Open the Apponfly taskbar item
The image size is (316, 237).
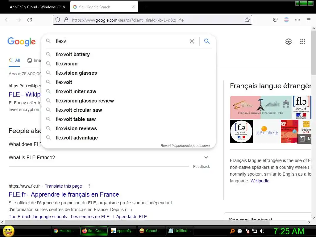pos(122,231)
